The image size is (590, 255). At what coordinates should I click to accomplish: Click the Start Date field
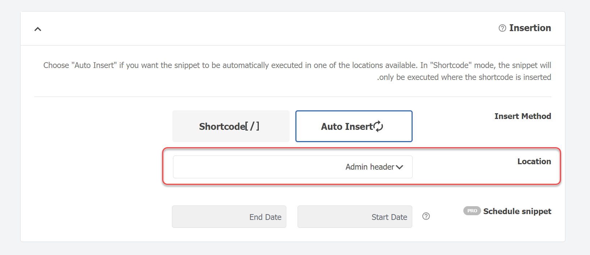[355, 217]
